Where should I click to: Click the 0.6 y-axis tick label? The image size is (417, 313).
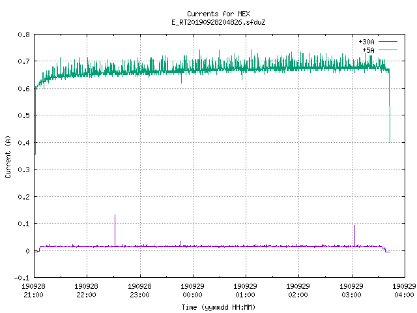click(x=23, y=89)
